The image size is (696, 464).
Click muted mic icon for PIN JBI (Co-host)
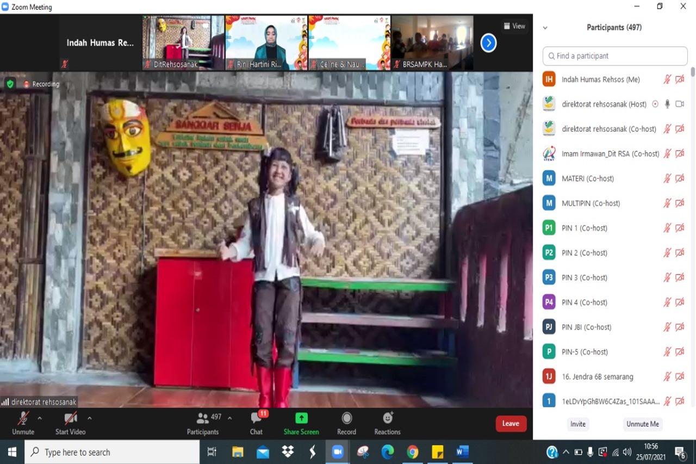(x=667, y=327)
